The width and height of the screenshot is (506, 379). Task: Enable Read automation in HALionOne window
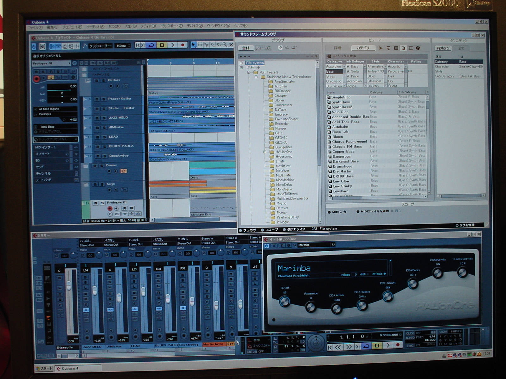click(282, 245)
